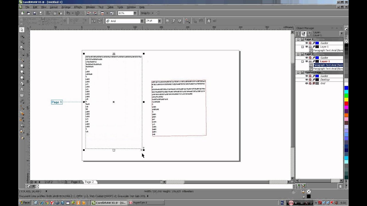Open the 24 pt font size dropdown

pos(159,21)
